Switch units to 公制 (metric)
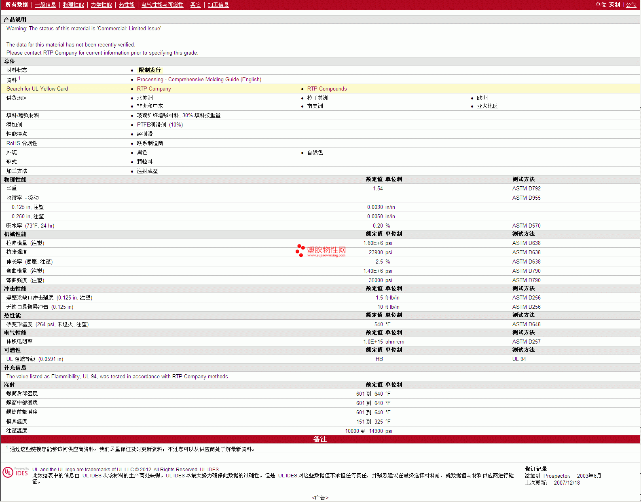 tap(631, 5)
